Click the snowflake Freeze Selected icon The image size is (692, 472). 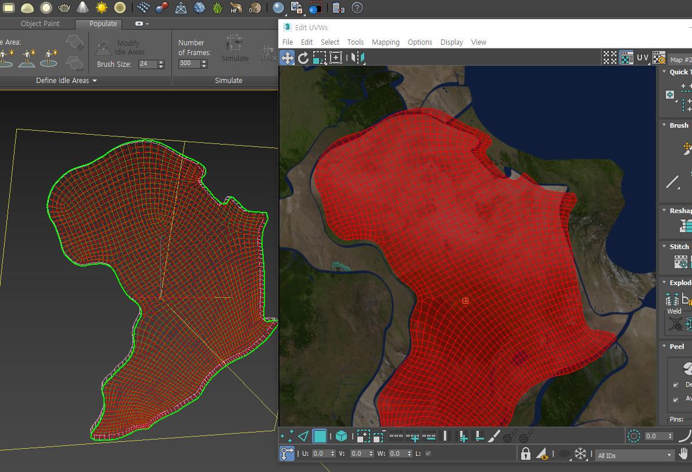pyautogui.click(x=580, y=454)
